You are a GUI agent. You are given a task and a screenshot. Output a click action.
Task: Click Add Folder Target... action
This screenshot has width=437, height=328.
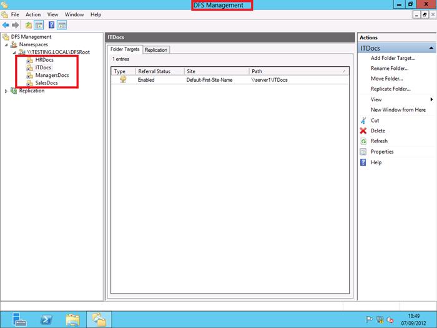(393, 58)
